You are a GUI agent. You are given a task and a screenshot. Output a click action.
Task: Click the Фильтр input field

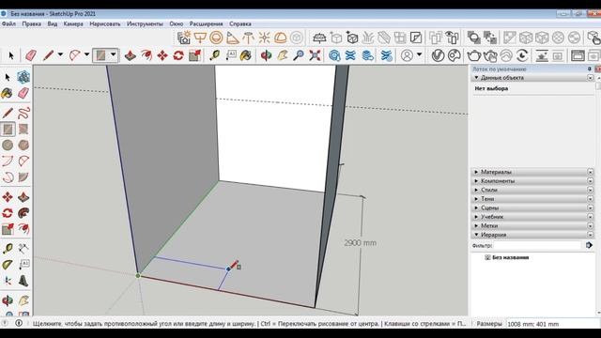pos(538,245)
